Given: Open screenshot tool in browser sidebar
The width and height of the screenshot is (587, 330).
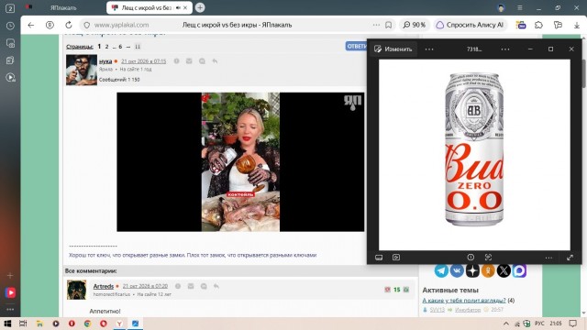Looking at the screenshot, I should 10,43.
